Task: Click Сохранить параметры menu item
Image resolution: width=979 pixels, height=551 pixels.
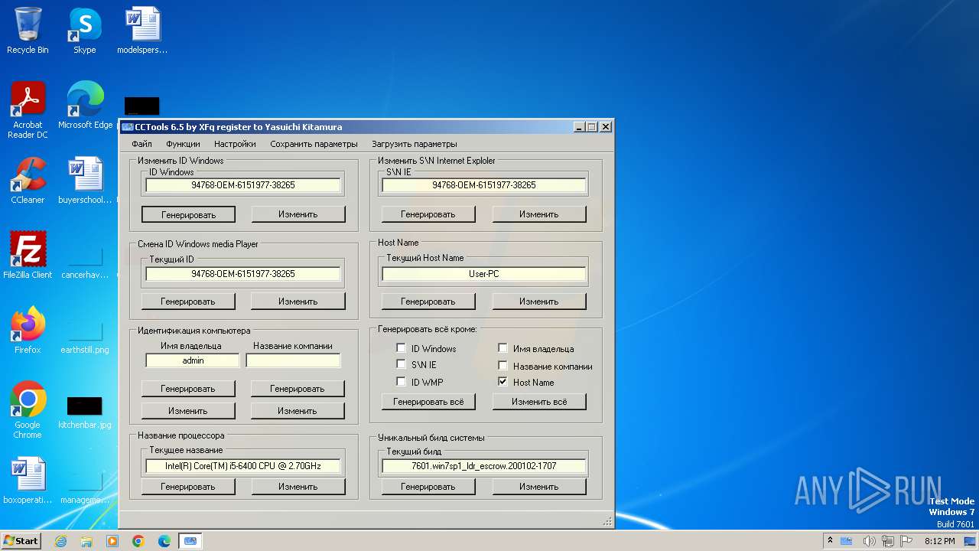Action: [x=314, y=144]
